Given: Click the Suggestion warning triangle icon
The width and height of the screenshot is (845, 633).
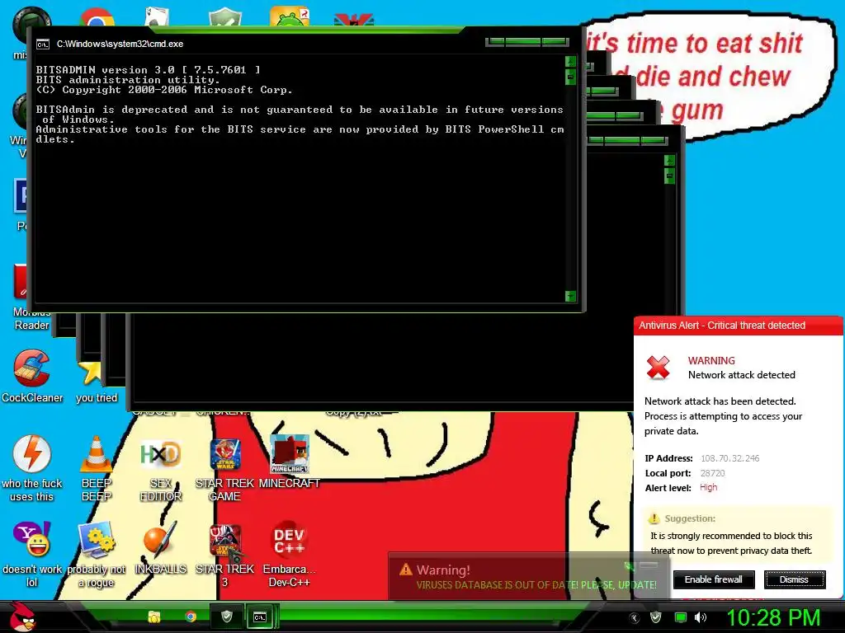Looking at the screenshot, I should pyautogui.click(x=654, y=518).
